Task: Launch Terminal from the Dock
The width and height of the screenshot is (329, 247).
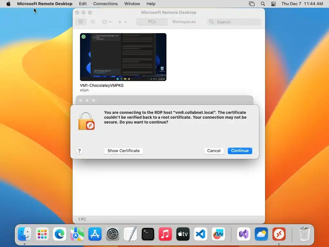Action: [x=148, y=234]
